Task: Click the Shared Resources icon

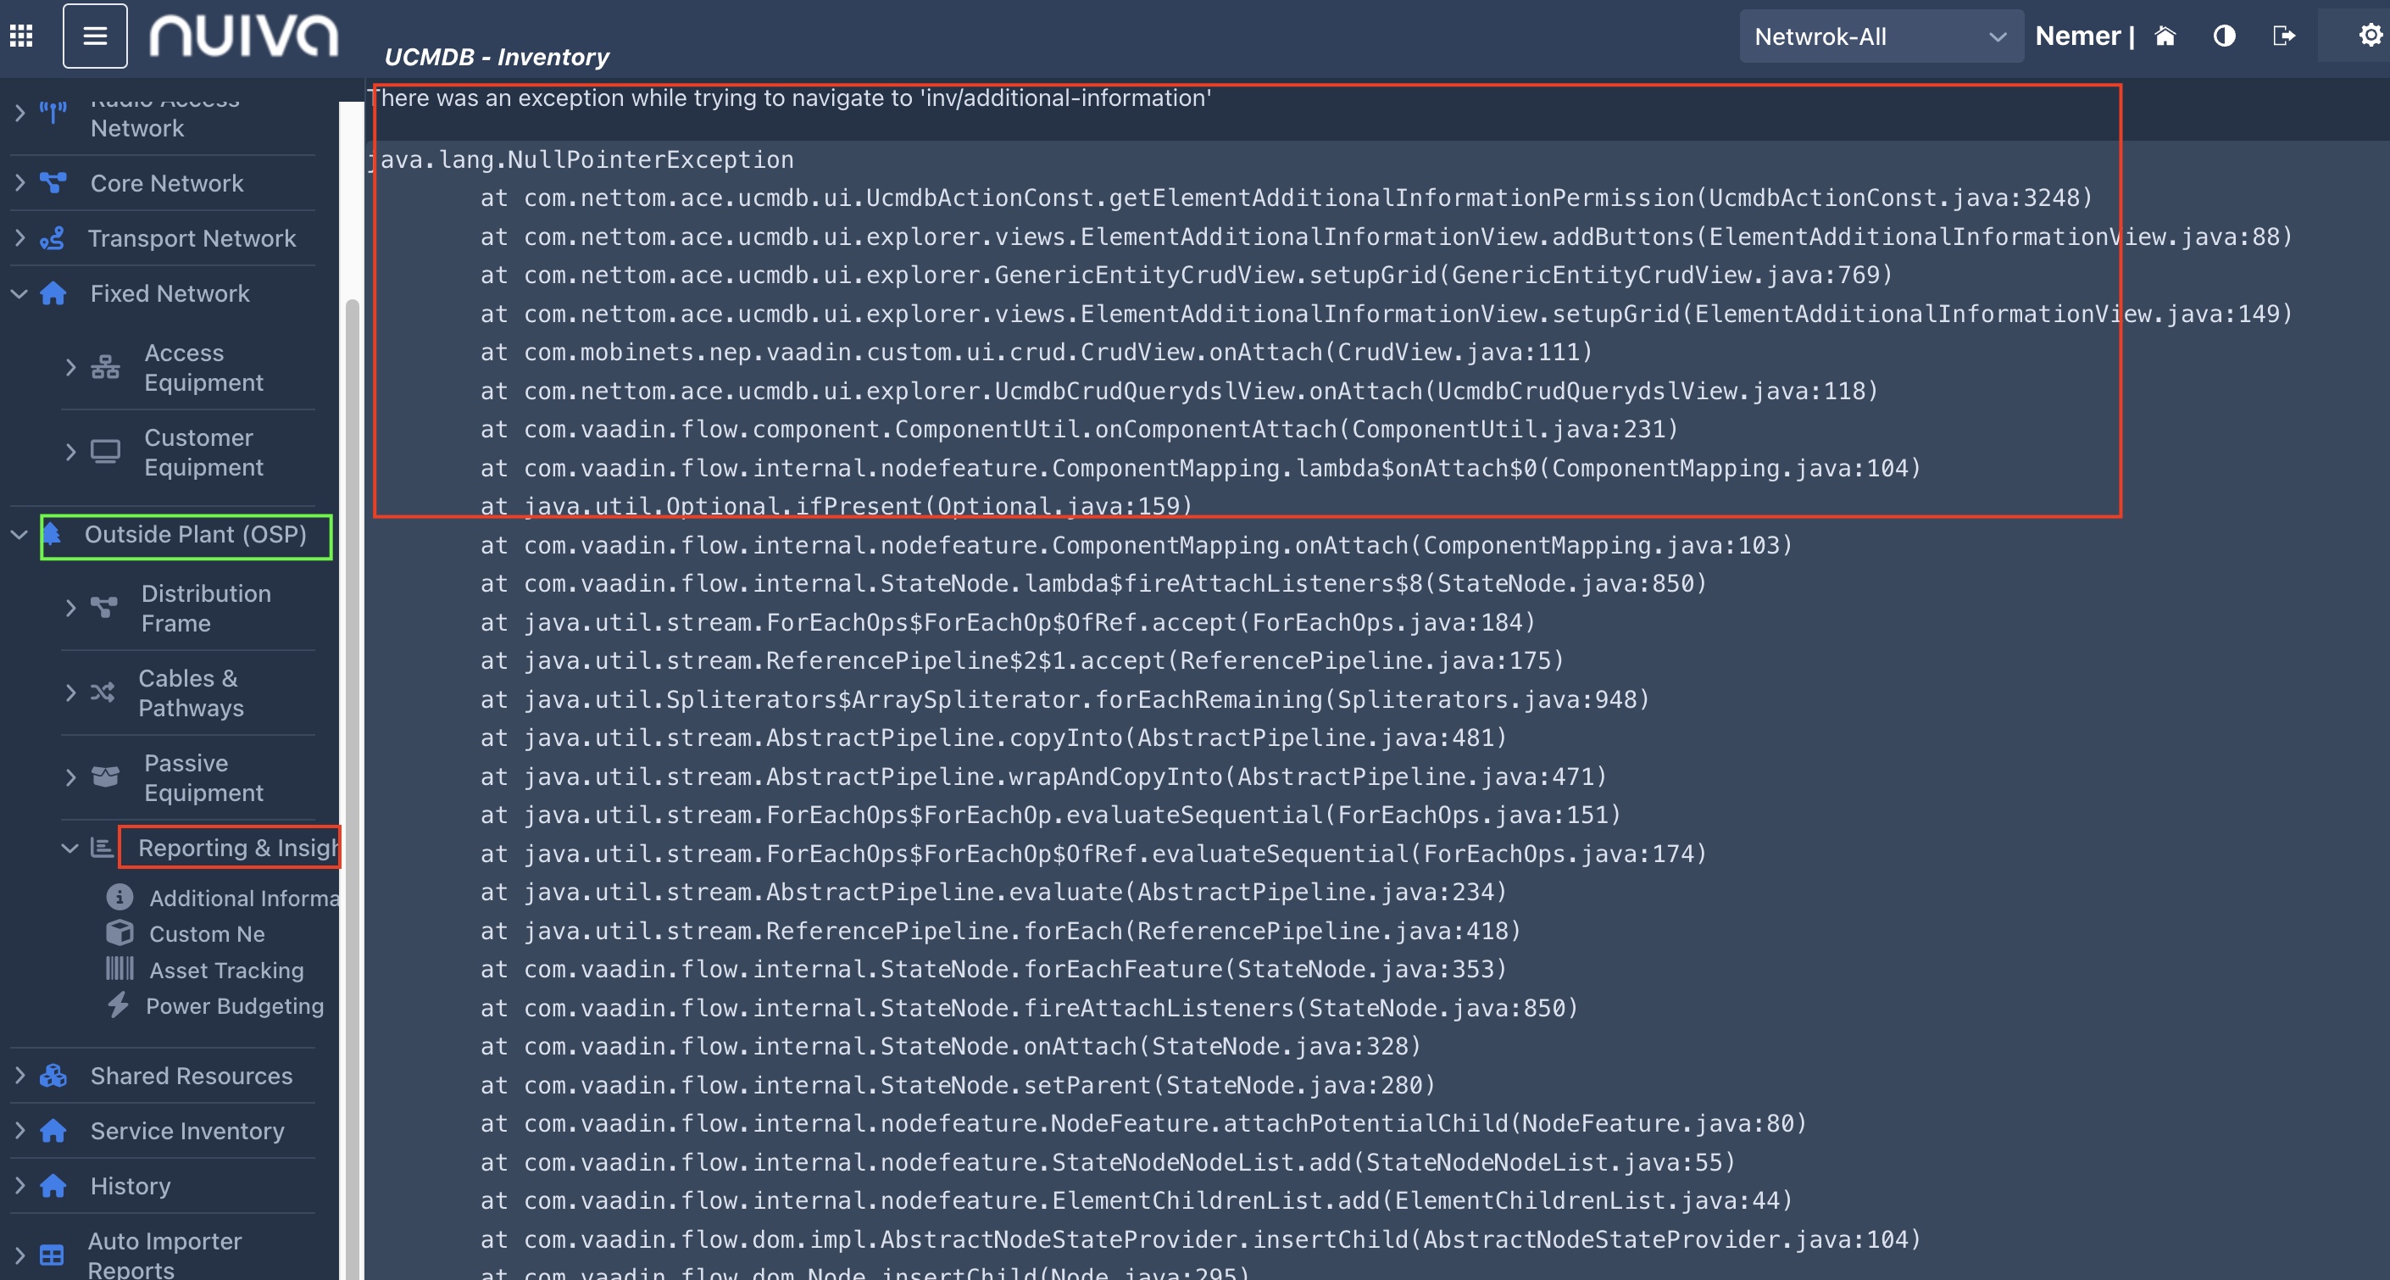Action: [x=53, y=1076]
